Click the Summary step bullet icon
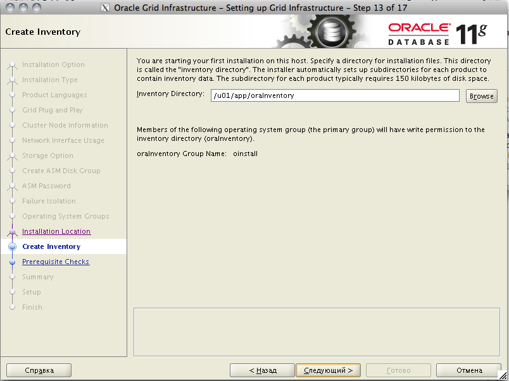Viewport: 509px width, 381px height. 12,277
